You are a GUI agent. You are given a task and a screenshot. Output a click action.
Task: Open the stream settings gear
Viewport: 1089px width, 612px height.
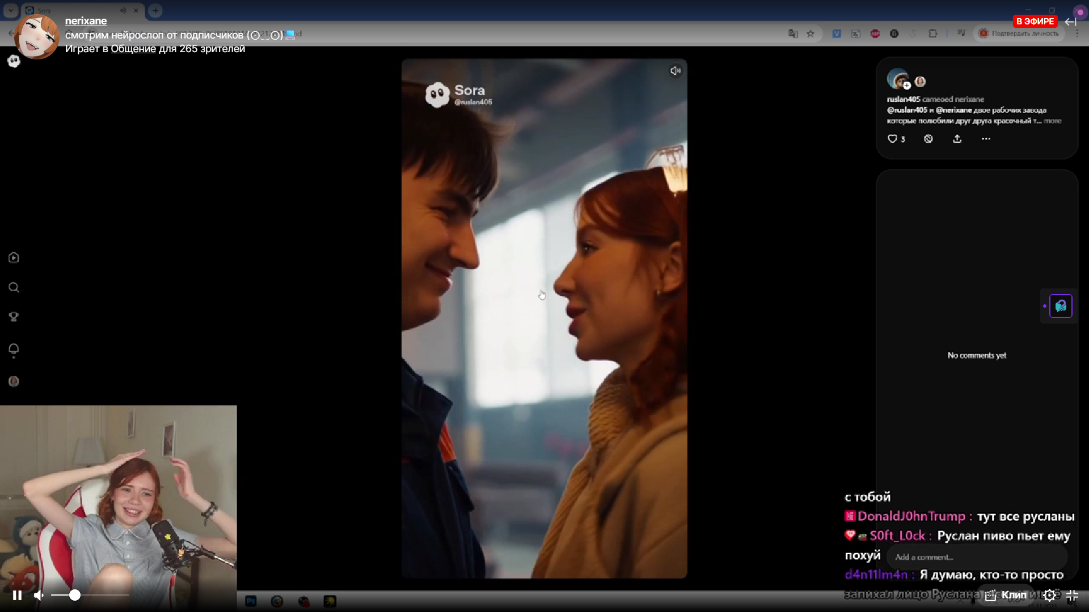(x=1050, y=595)
